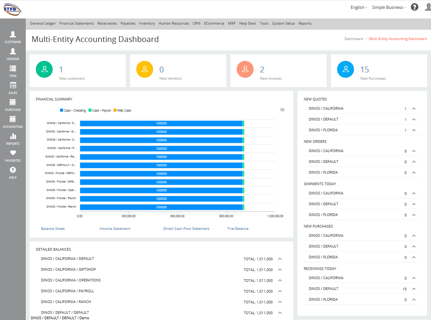431x320 pixels.
Task: Open the Balance Sheet link
Action: pyautogui.click(x=53, y=229)
